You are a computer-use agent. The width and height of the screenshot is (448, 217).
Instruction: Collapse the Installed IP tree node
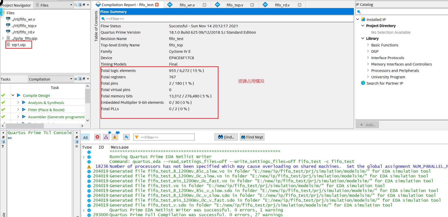[x=358, y=19]
